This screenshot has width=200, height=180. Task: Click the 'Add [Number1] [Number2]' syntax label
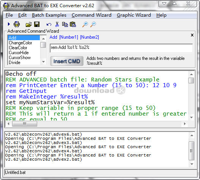click(x=74, y=37)
